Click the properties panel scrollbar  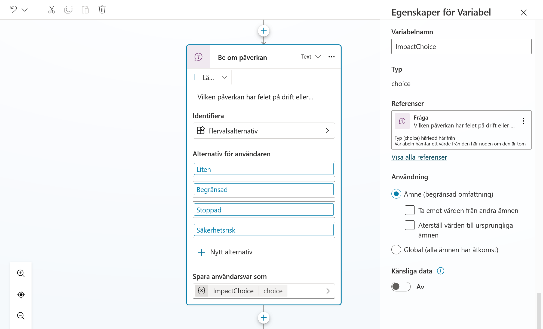coord(539,311)
